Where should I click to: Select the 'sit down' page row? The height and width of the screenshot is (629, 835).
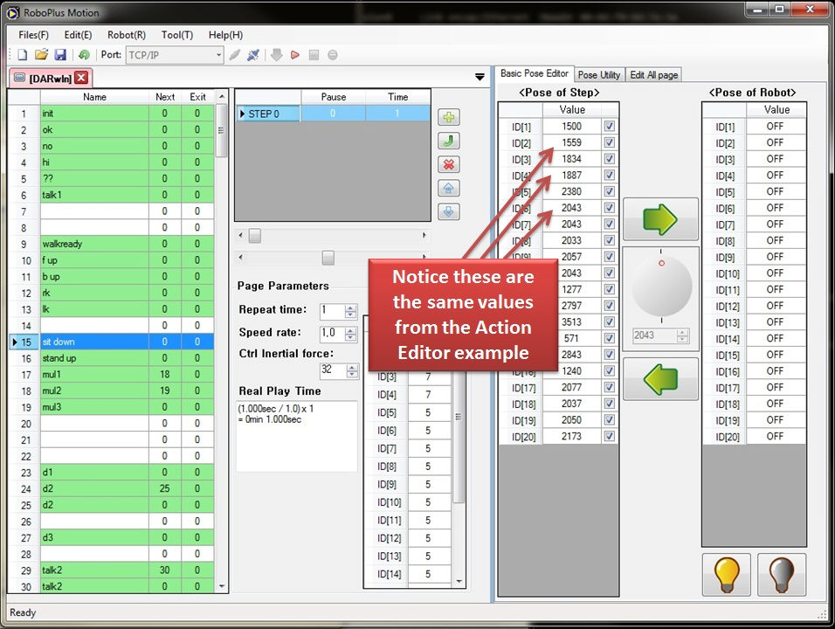click(111, 342)
